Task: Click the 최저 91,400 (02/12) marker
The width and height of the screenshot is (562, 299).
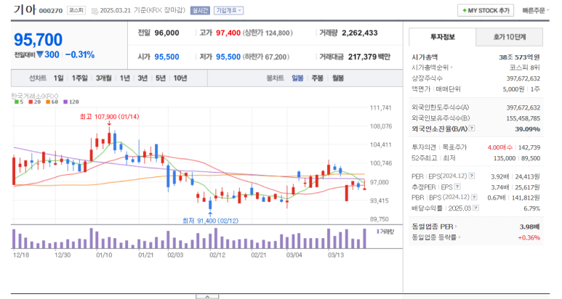Action: 210,221
